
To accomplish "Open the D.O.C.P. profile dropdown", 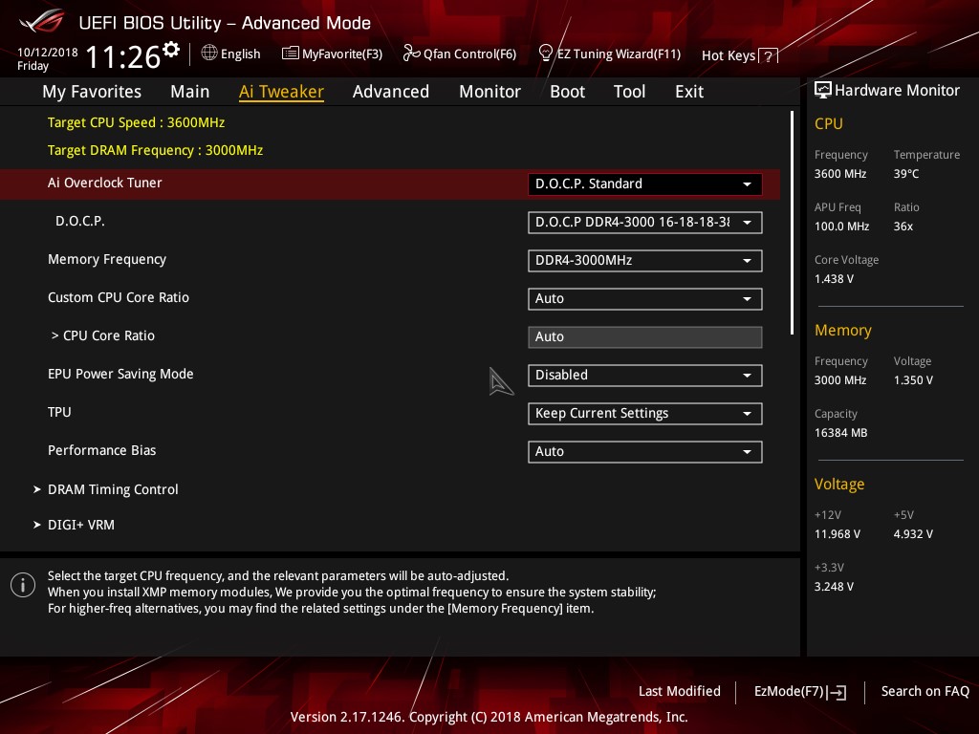I will point(644,222).
